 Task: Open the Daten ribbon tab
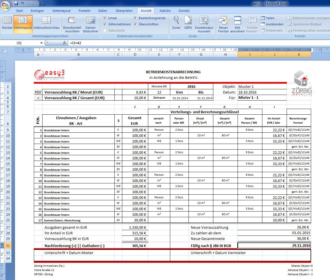point(103,11)
